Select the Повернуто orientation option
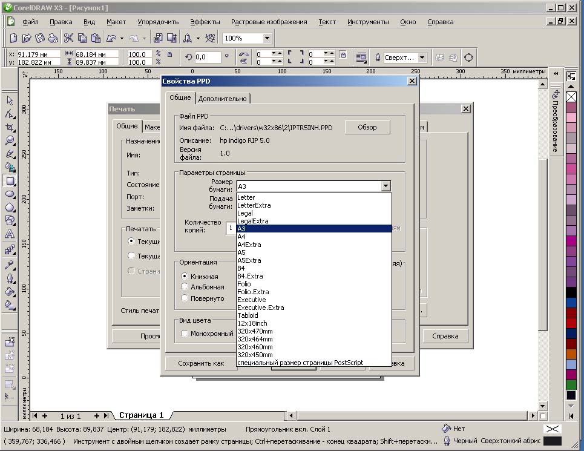Viewport: 584px width, 451px height. [x=185, y=298]
